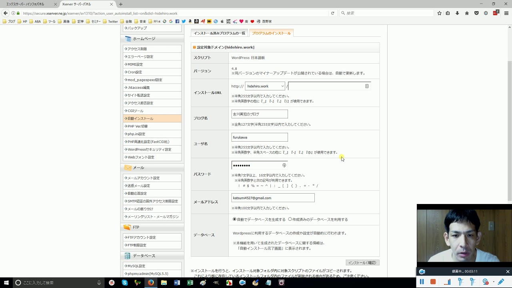Open the hidehiro.work domain dropdown
The width and height of the screenshot is (512, 288).
point(265,86)
